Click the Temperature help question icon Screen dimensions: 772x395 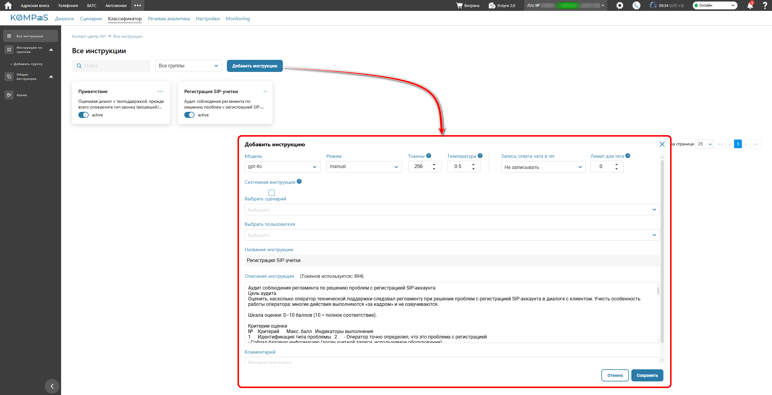click(x=480, y=156)
